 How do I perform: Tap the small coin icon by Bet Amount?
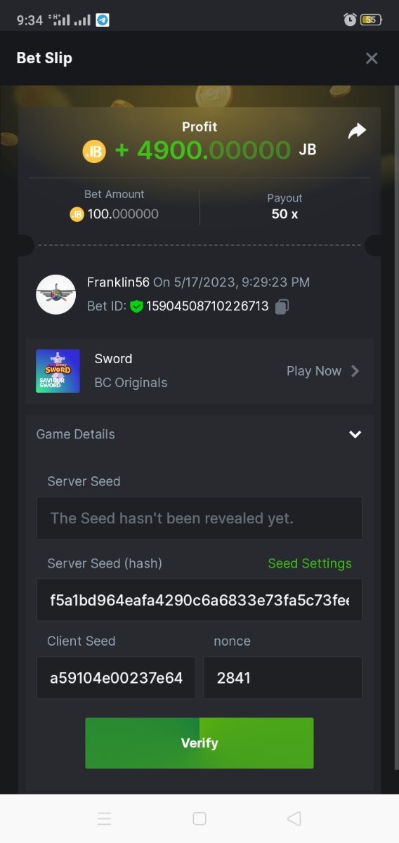point(77,214)
